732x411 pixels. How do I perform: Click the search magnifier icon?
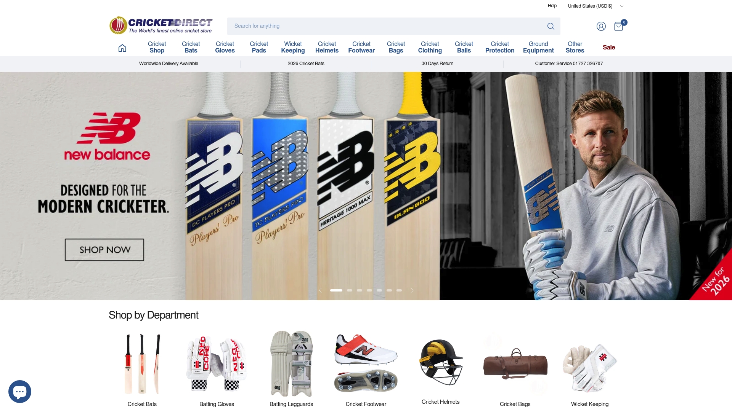pyautogui.click(x=551, y=26)
